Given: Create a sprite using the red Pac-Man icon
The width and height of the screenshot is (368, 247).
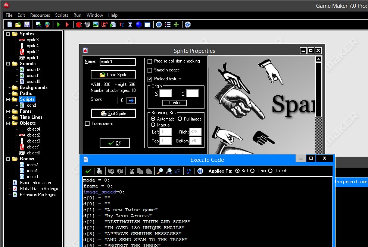Looking at the screenshot, I should 79,25.
